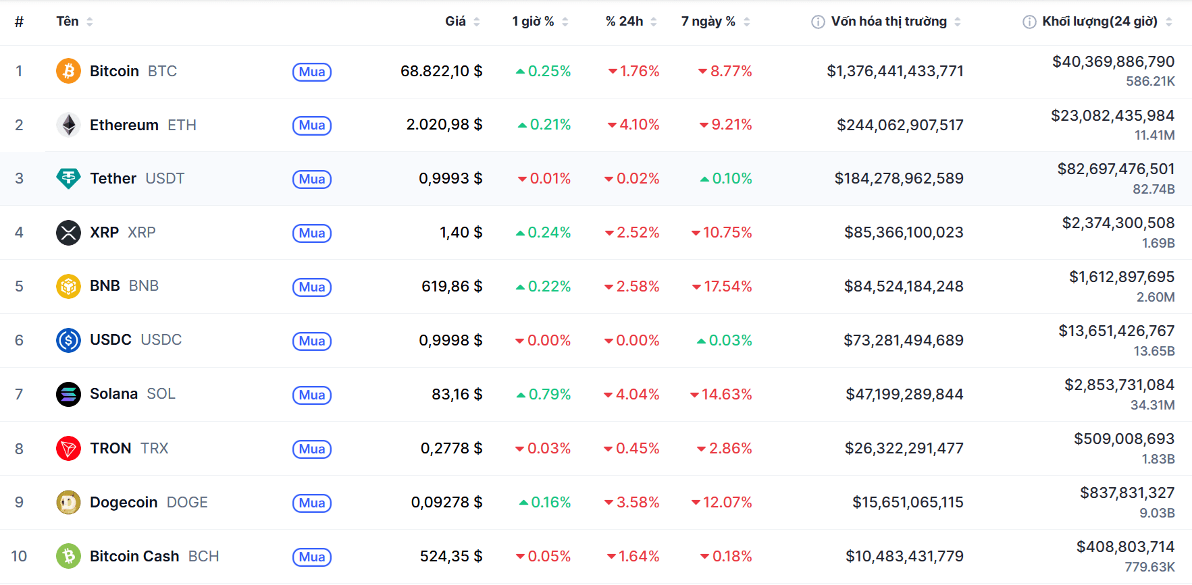Click the Mua button for Bitcoin Cash

pos(312,557)
